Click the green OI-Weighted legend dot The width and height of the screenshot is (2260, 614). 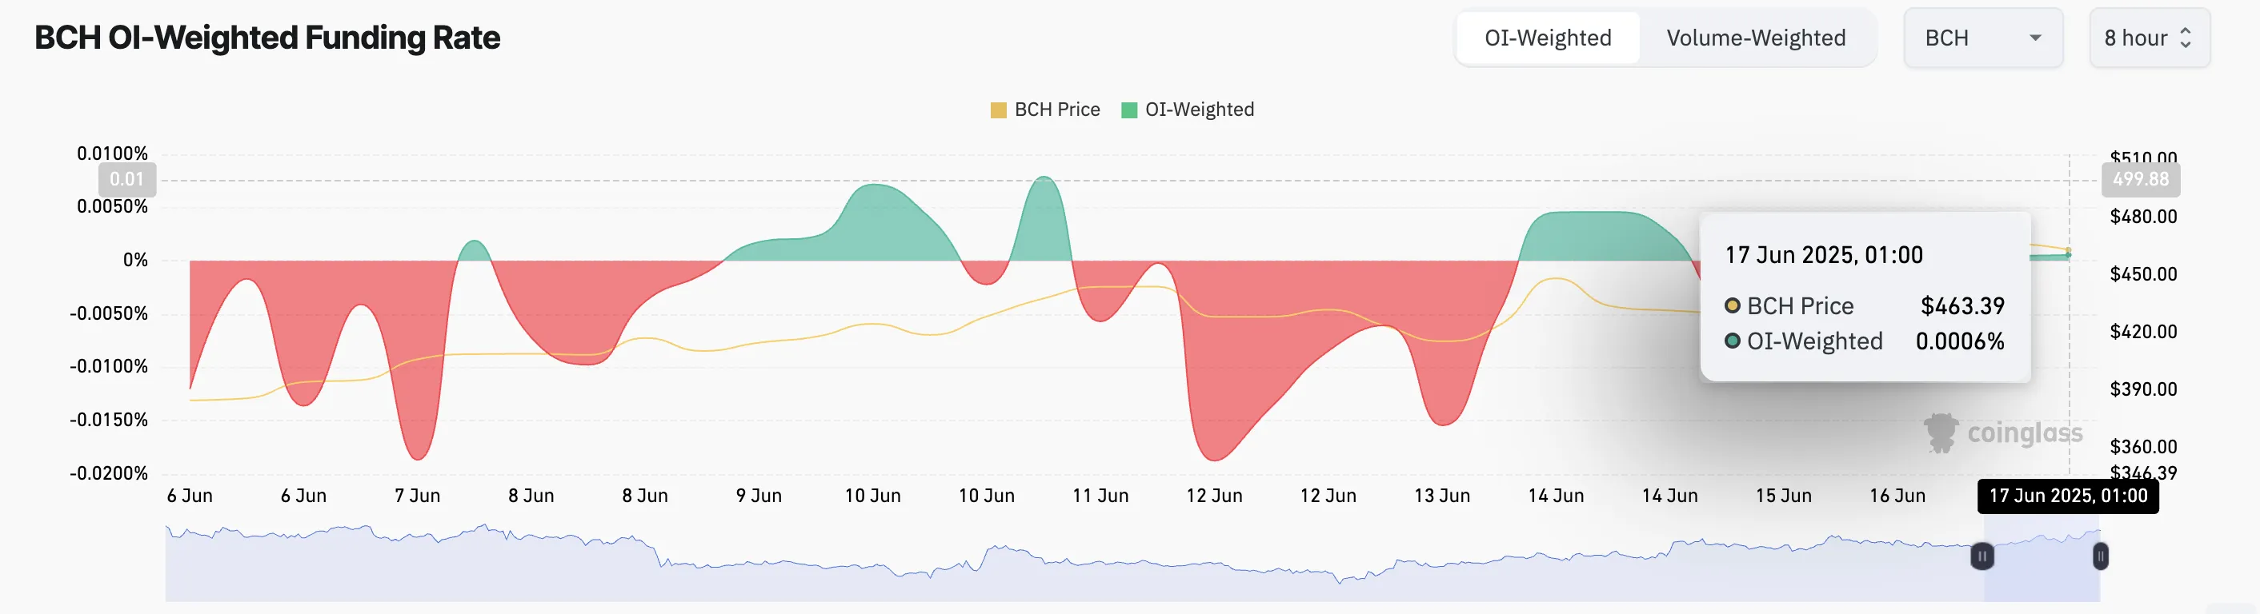pos(1129,110)
